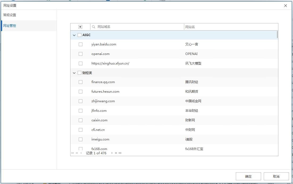293x184 pixels.
Task: Go to next page with double-right arrow
Action: pos(116,153)
